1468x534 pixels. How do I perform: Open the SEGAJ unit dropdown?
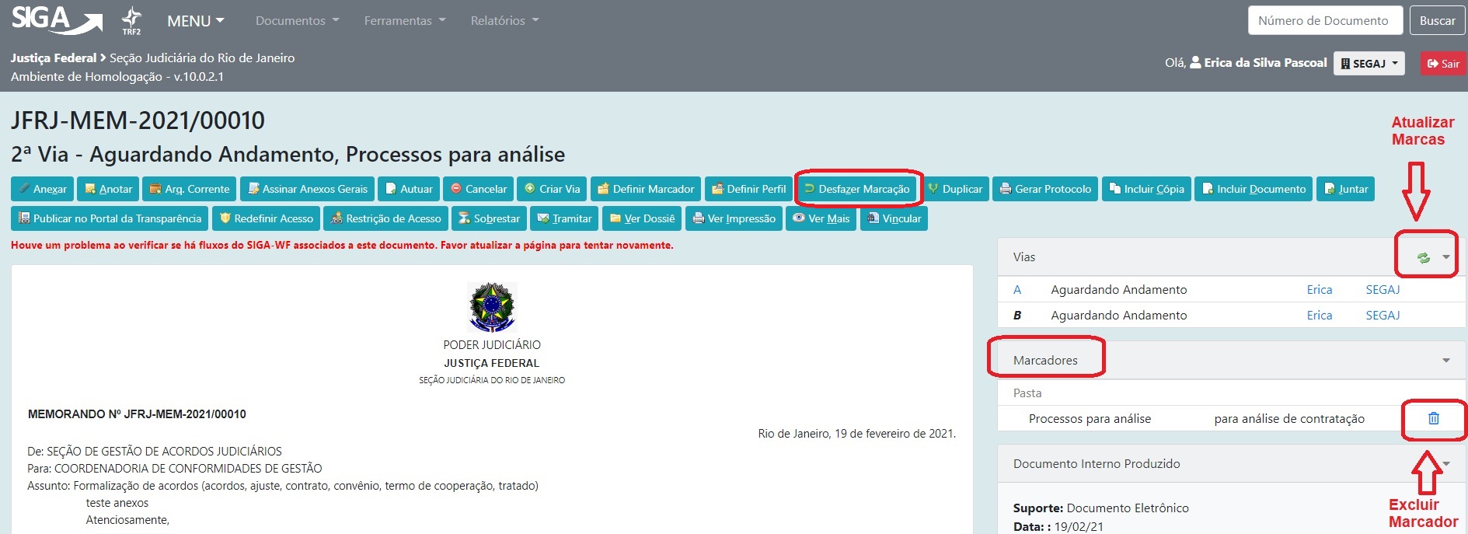coord(1369,63)
